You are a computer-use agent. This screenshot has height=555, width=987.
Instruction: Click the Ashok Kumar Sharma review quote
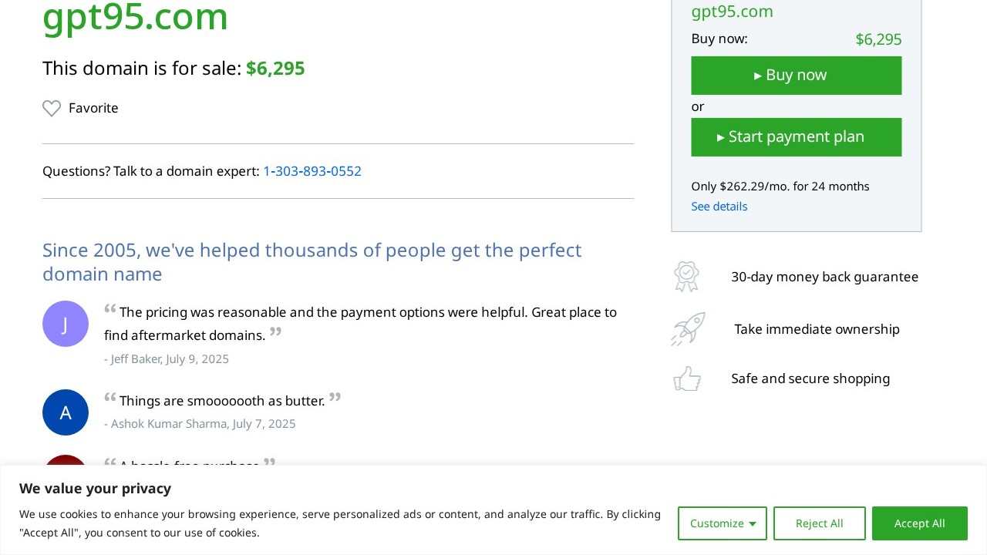coord(222,401)
